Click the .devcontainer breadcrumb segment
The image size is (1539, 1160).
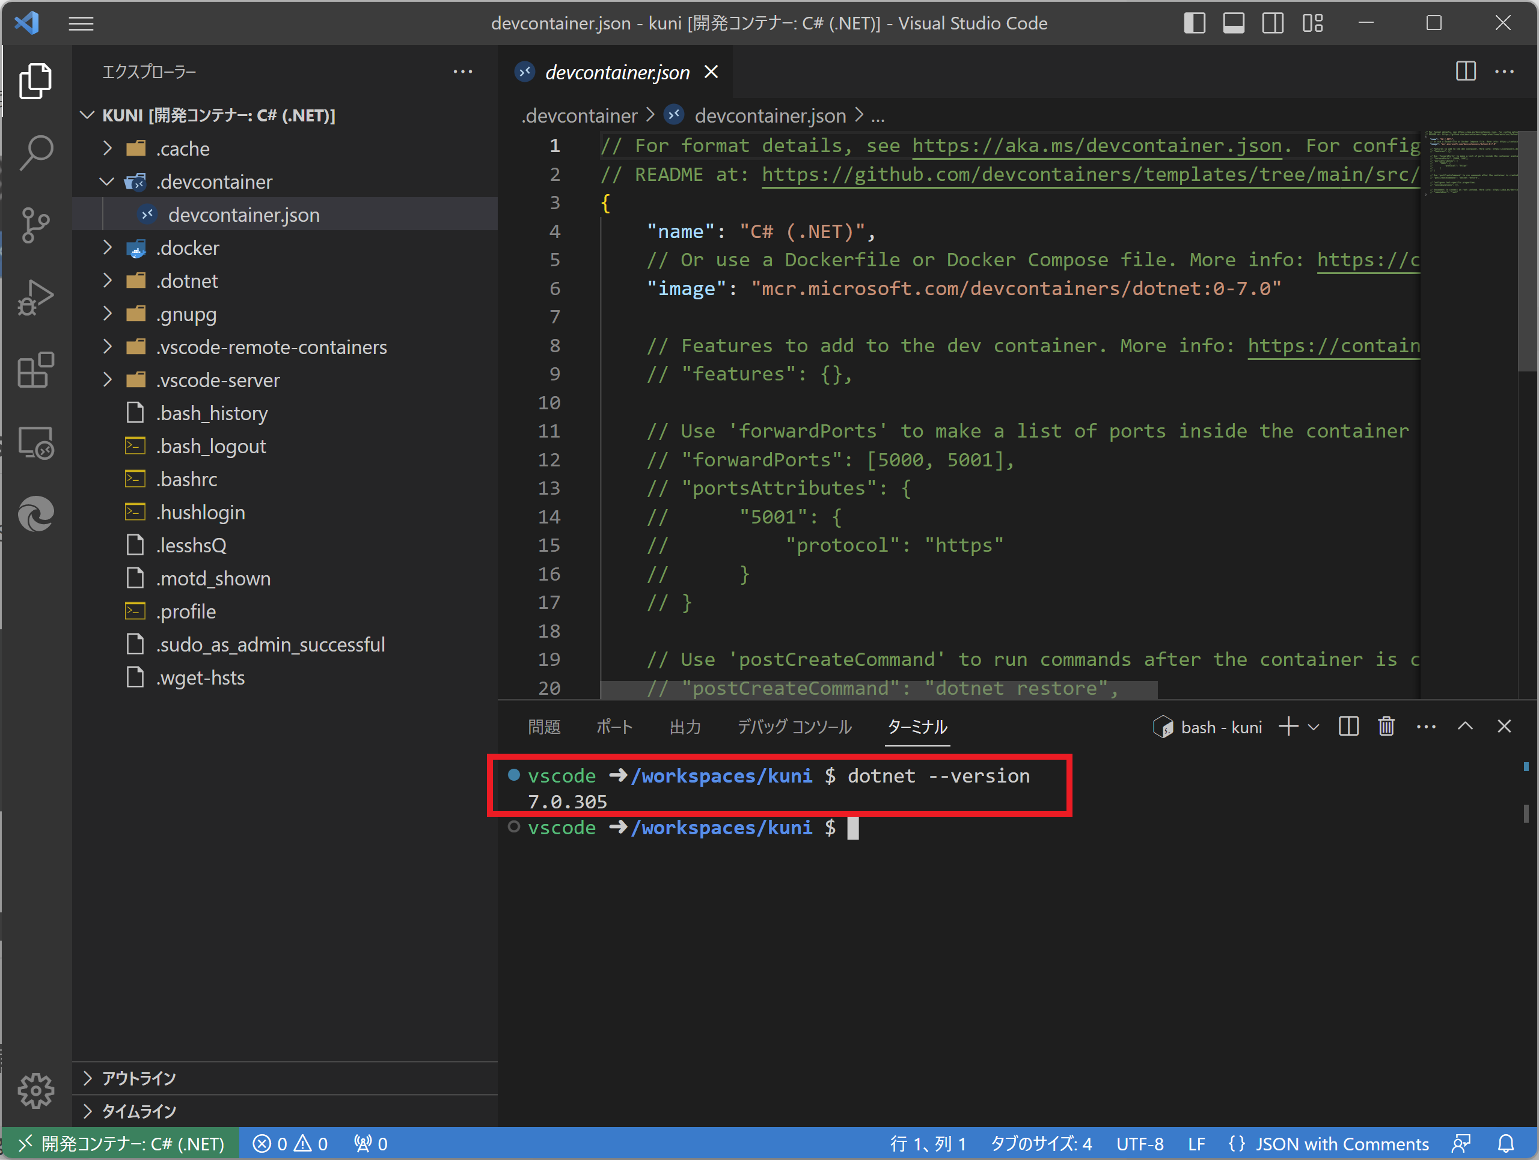(x=580, y=115)
